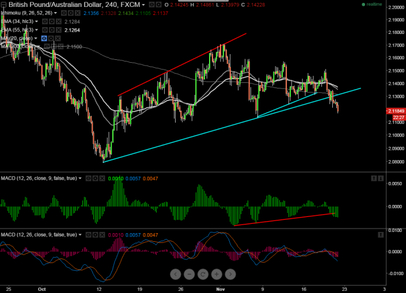Image resolution: width=406 pixels, height=293 pixels.
Task: Click the 2.1264 EMA 55 value
Action: point(72,31)
